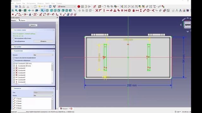Image resolution: width=202 pixels, height=113 pixels.
Task: Open the constraints filter dropdown
Action: pos(43,55)
